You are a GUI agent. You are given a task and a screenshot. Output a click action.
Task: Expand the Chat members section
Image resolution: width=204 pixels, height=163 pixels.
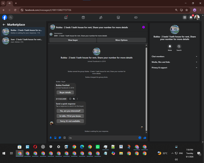175,57
